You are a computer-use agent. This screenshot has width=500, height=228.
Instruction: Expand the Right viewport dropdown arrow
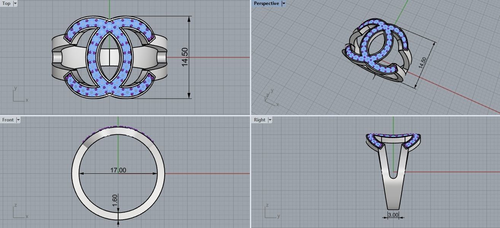point(270,120)
